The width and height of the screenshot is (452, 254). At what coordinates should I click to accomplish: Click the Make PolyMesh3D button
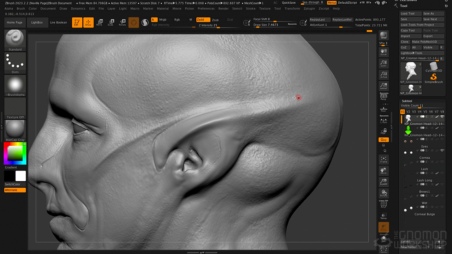(x=428, y=42)
